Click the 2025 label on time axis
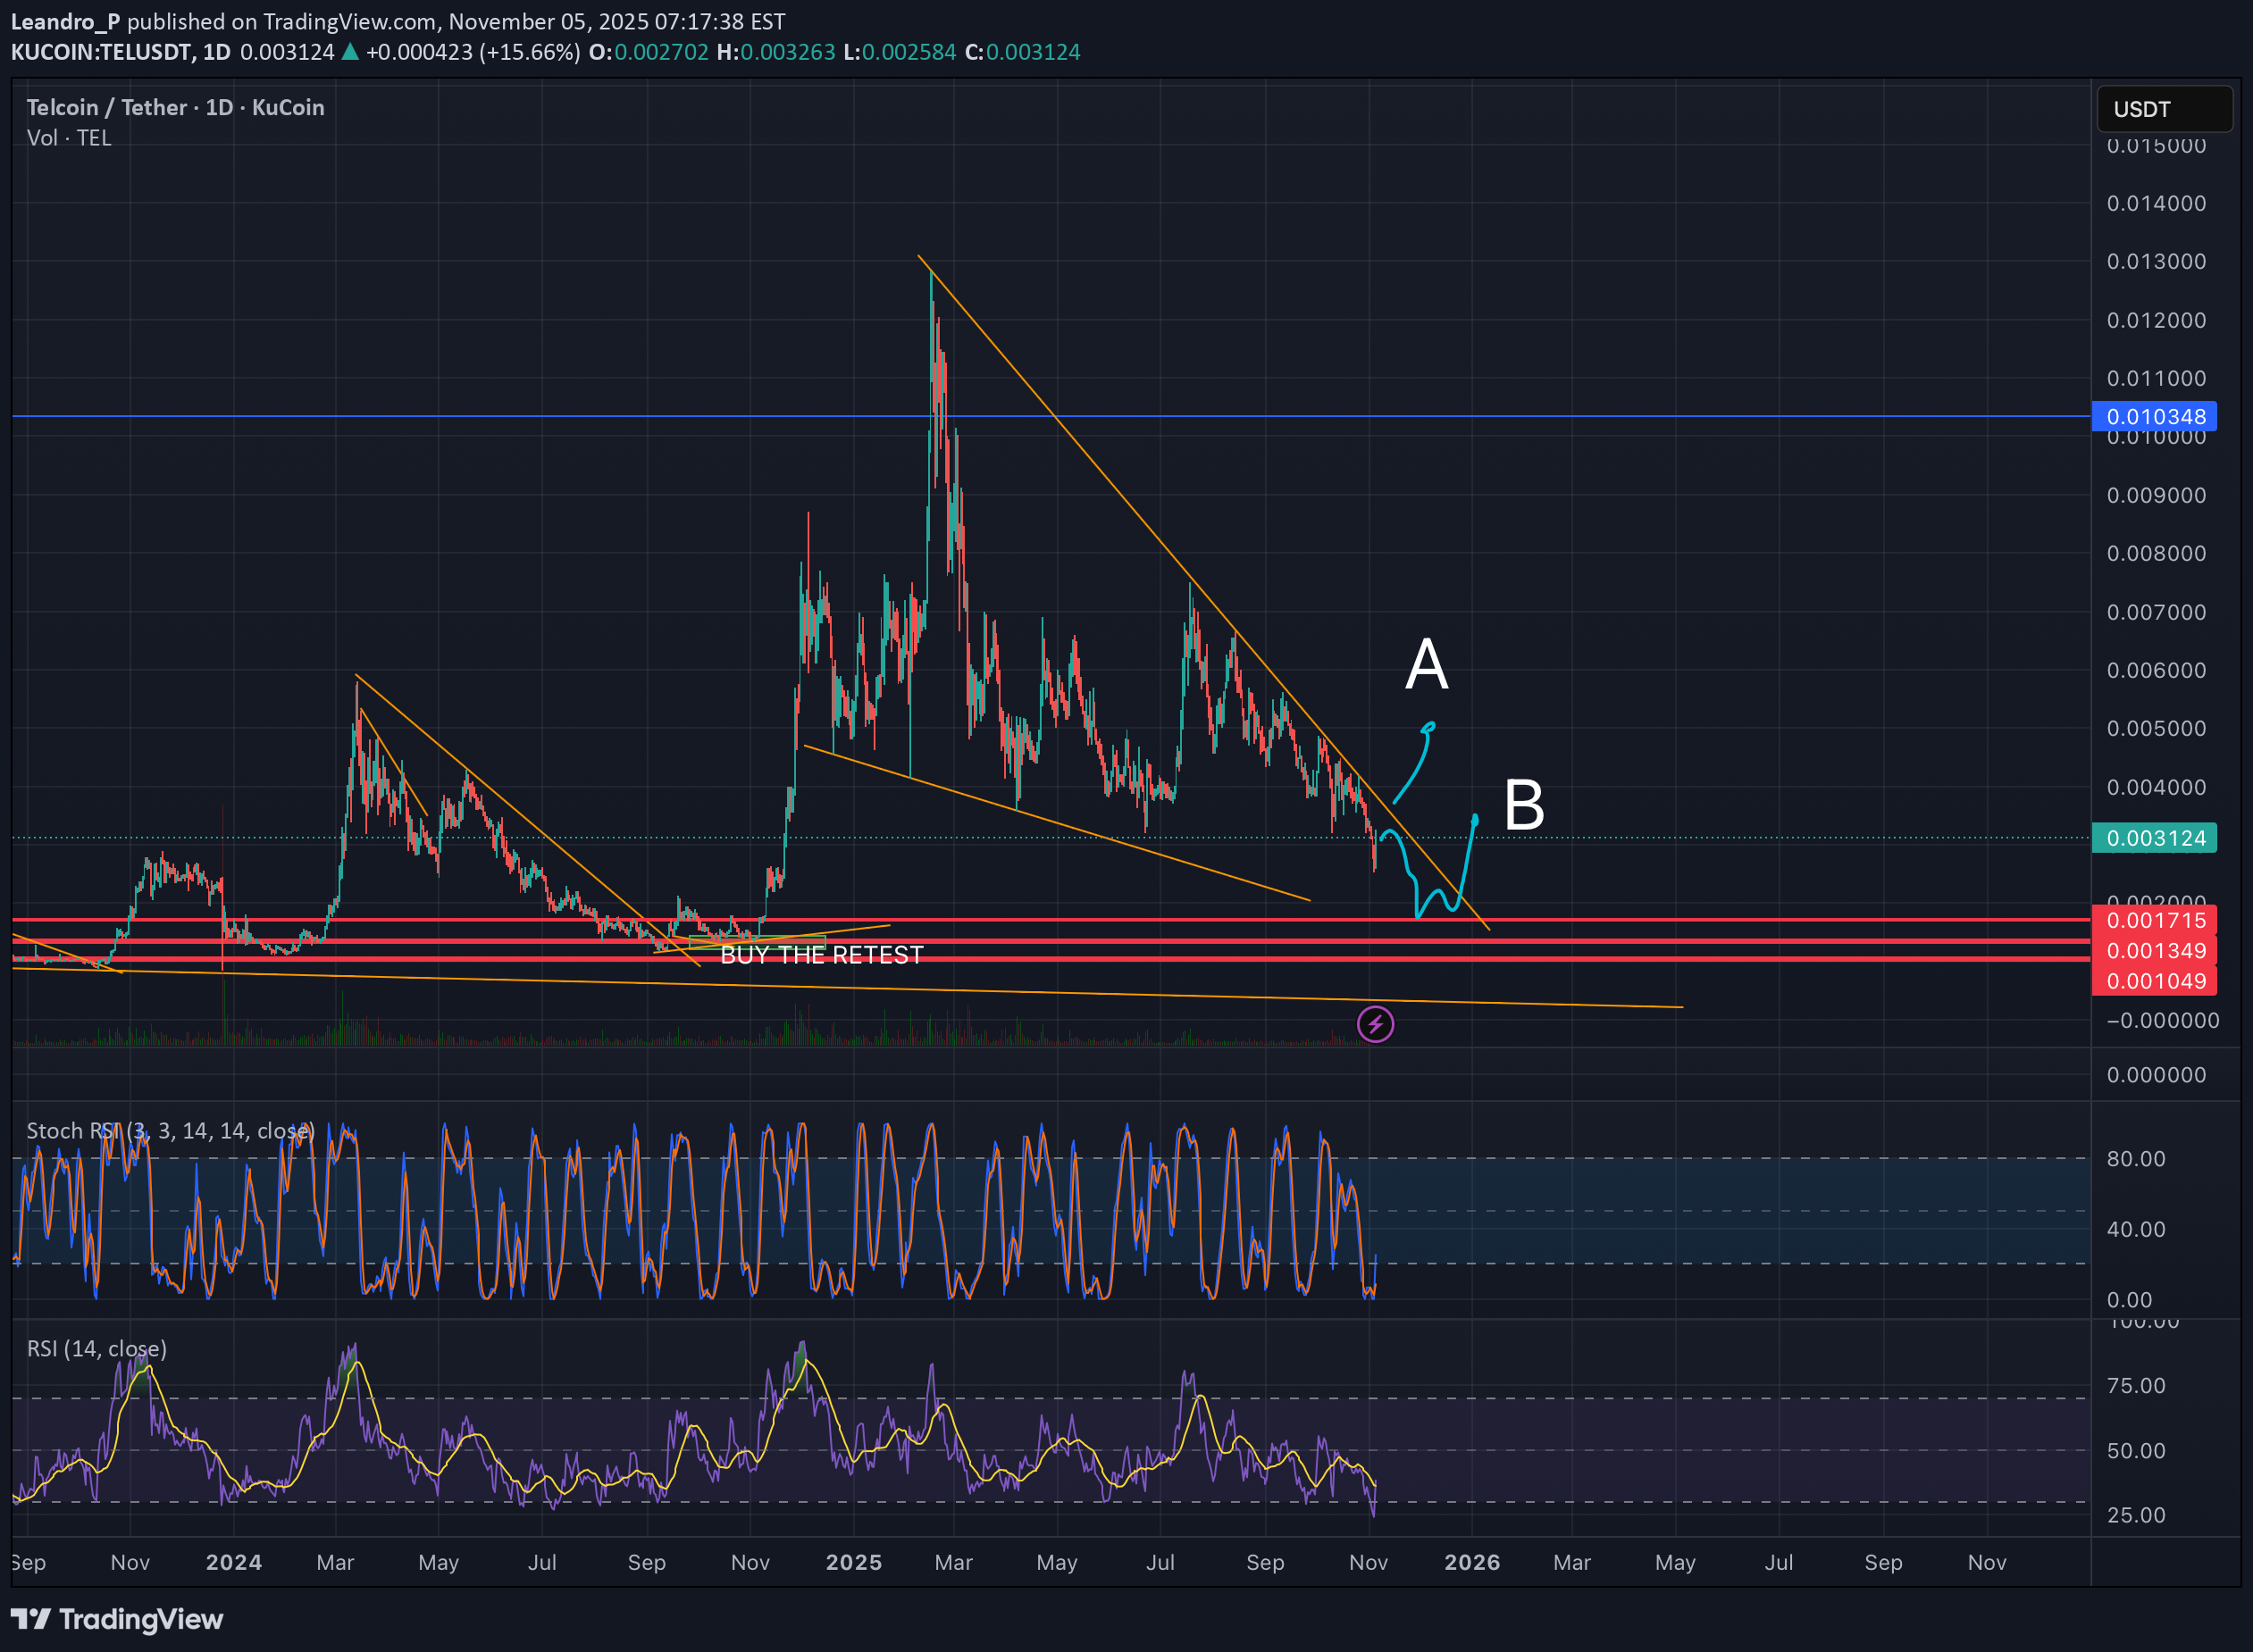 pyautogui.click(x=853, y=1562)
